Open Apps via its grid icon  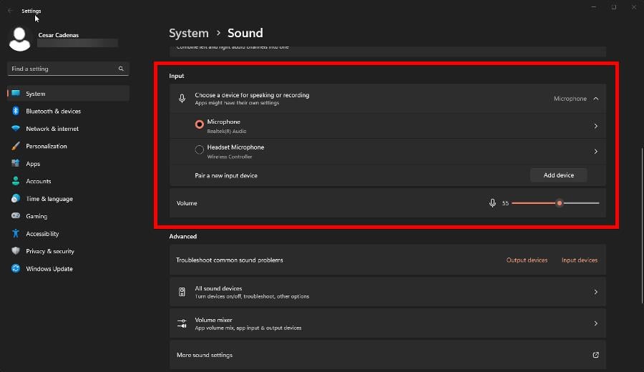click(x=16, y=163)
